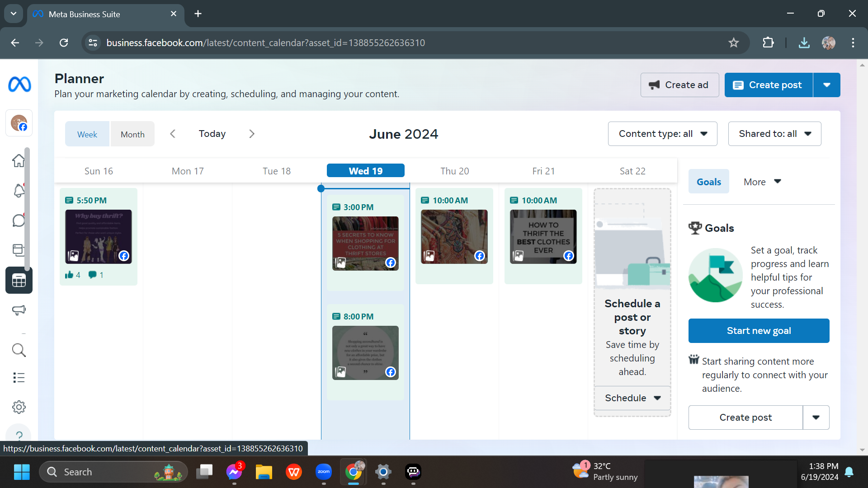This screenshot has width=868, height=488.
Task: Open Zoom from the Windows taskbar
Action: [x=324, y=472]
